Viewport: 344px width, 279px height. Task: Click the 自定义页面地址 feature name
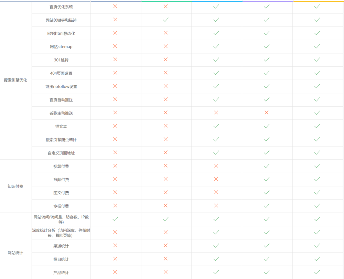(61, 153)
